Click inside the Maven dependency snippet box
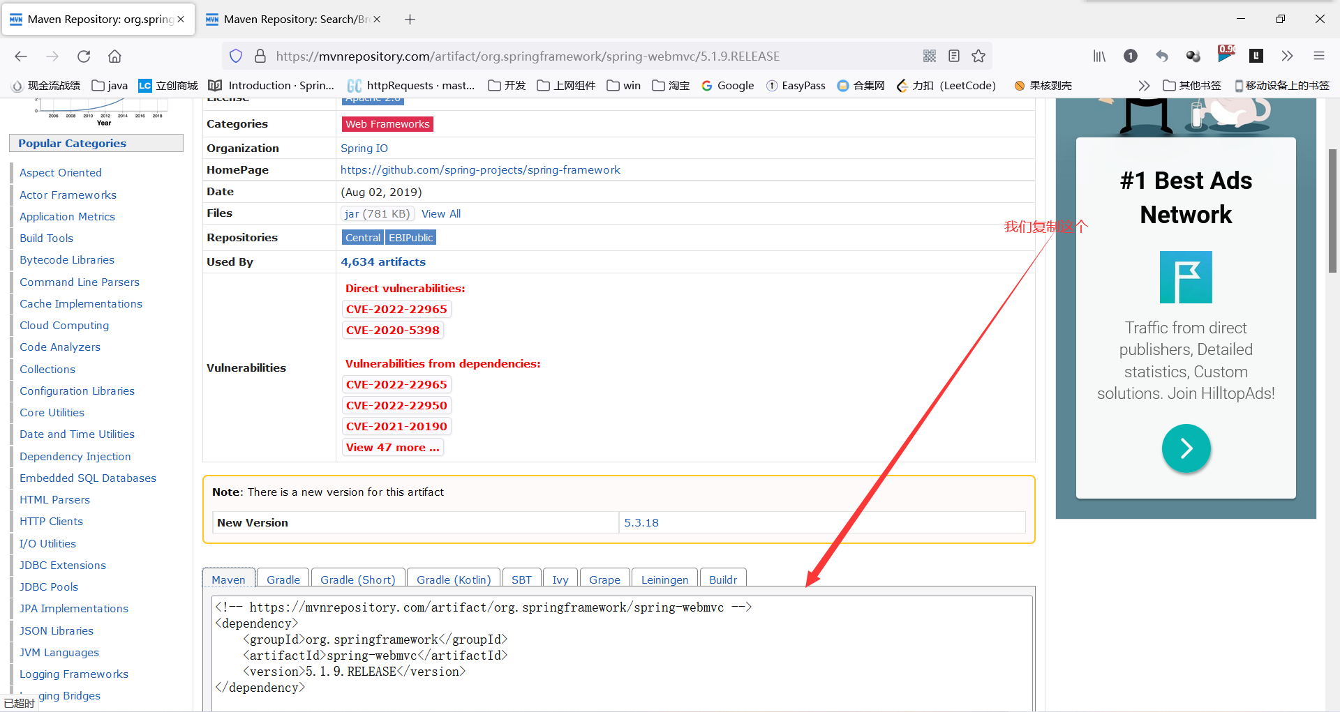The width and height of the screenshot is (1340, 712). click(x=622, y=653)
